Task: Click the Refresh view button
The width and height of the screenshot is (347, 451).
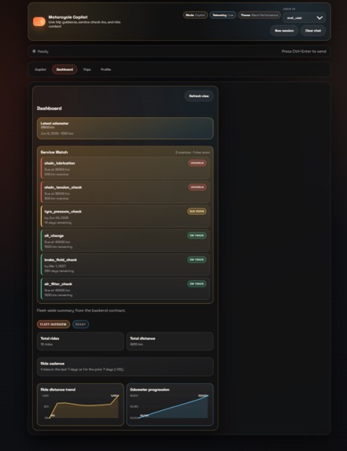Action: [199, 96]
